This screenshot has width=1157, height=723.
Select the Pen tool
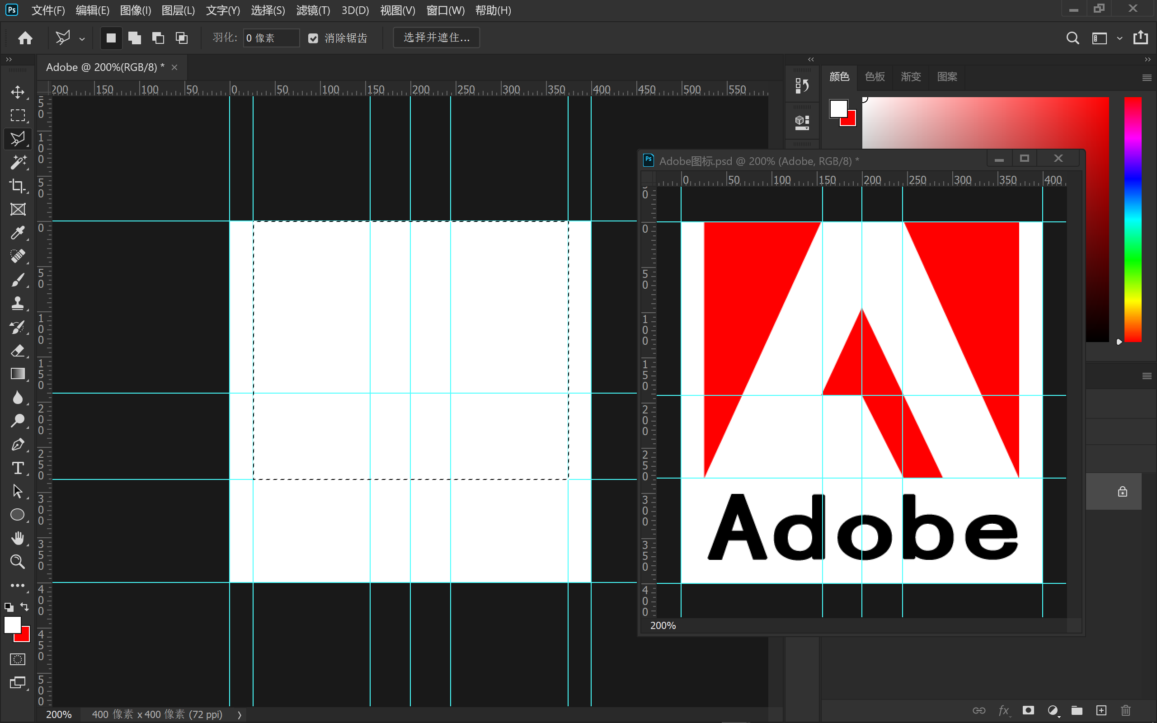18,445
